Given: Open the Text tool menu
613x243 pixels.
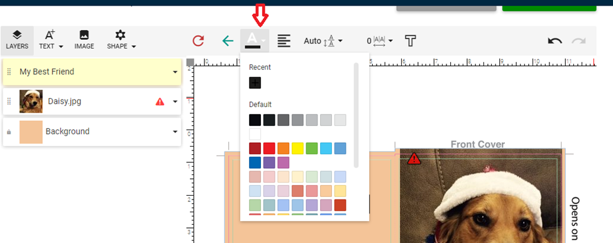Looking at the screenshot, I should (x=51, y=40).
